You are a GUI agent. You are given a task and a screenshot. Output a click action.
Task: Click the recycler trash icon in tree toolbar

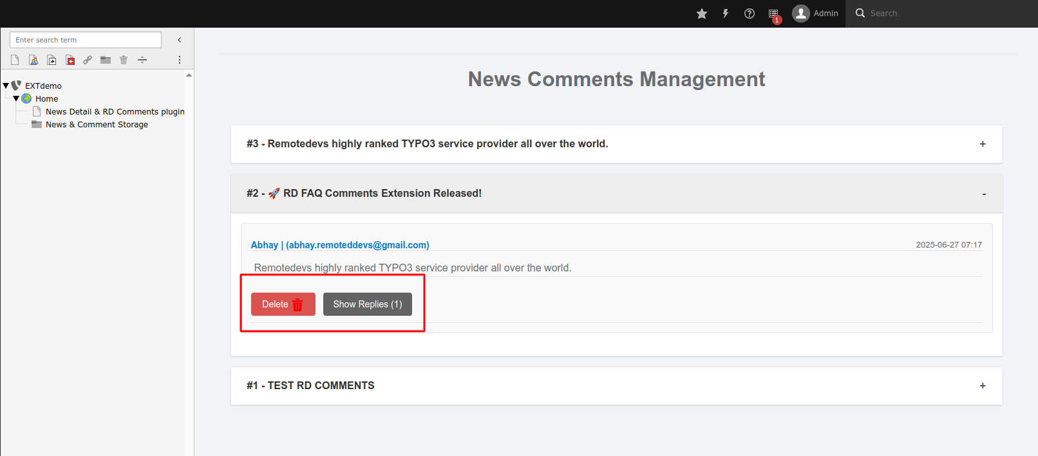[124, 60]
